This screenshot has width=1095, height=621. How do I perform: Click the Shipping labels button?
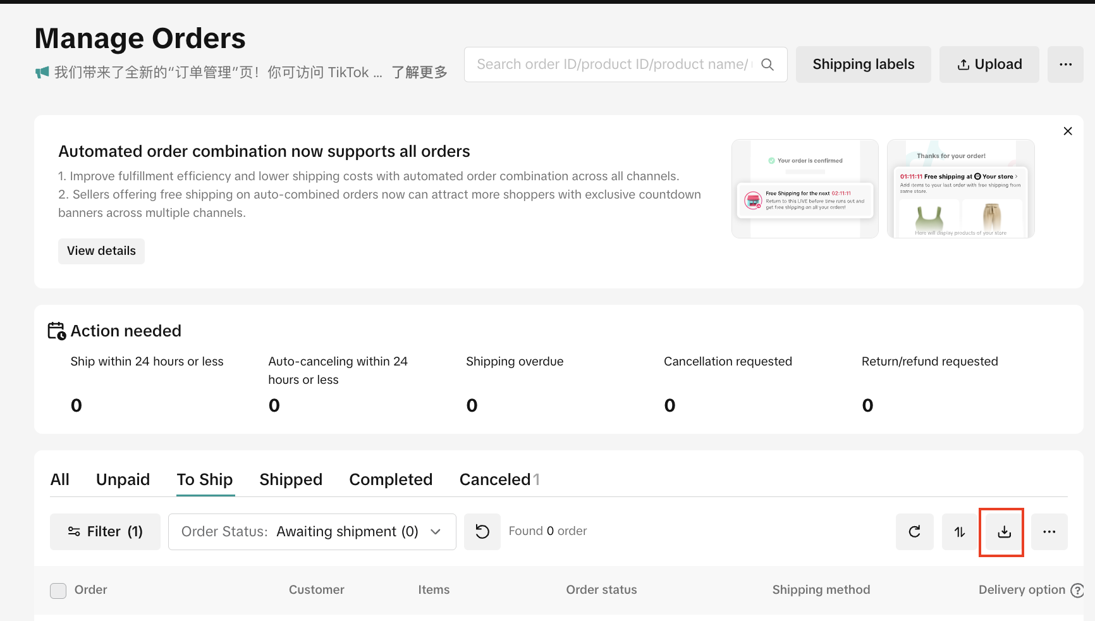[863, 65]
